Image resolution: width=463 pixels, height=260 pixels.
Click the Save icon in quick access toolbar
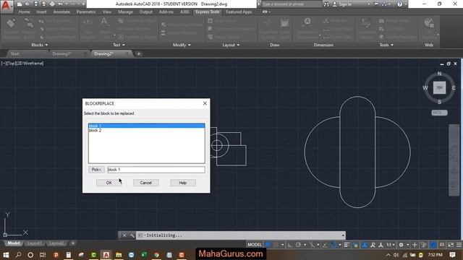[35, 4]
